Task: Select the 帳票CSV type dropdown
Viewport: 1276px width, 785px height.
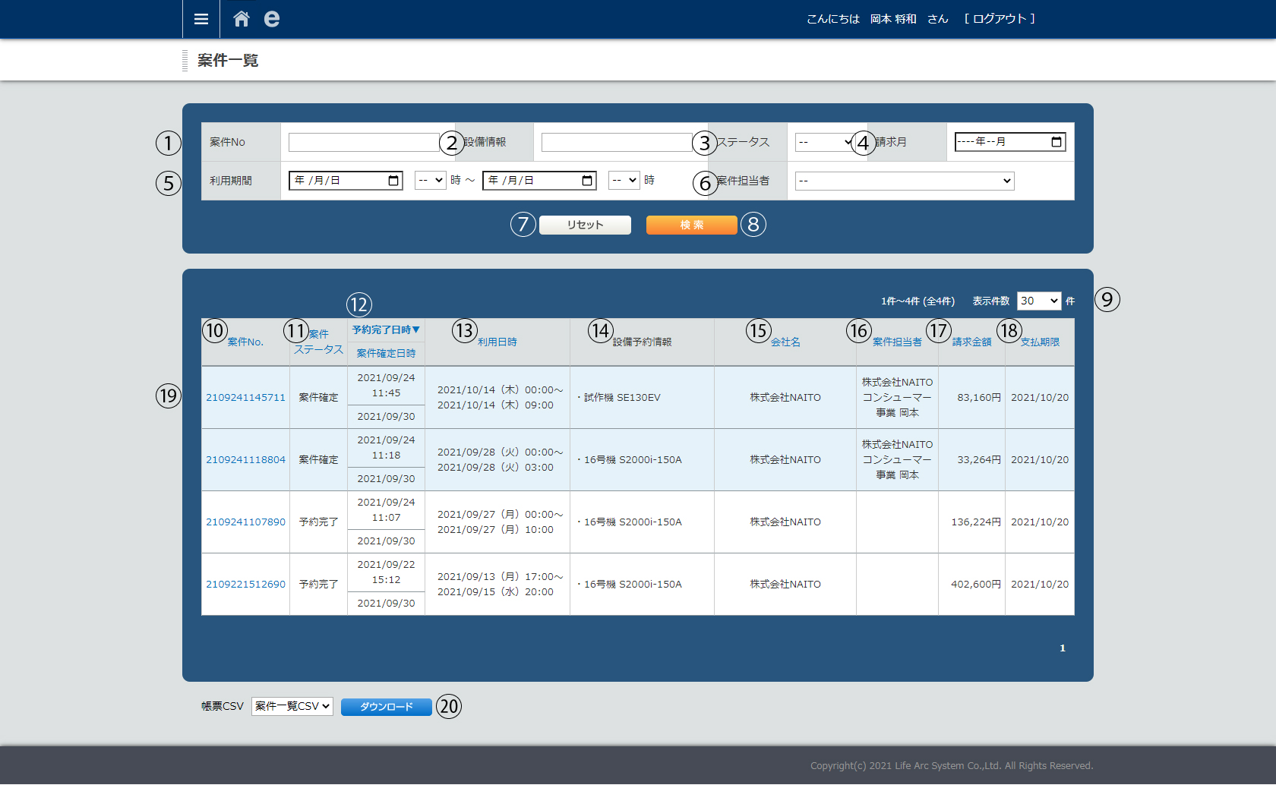Action: [x=292, y=707]
